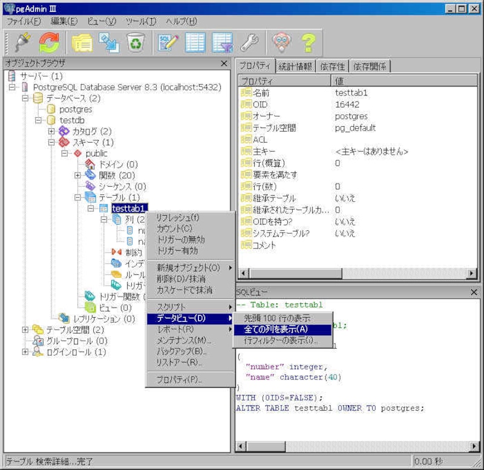Click the object Properties toolbar icon
Screen dimensions: 484x470
coord(81,42)
